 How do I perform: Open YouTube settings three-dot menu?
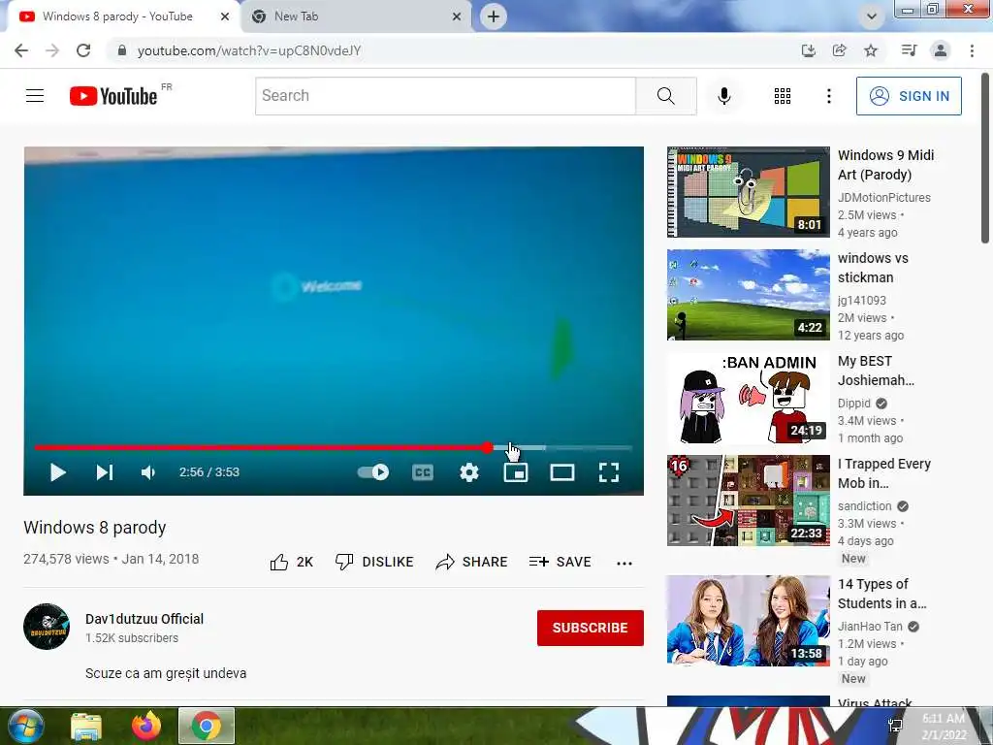[x=828, y=96]
